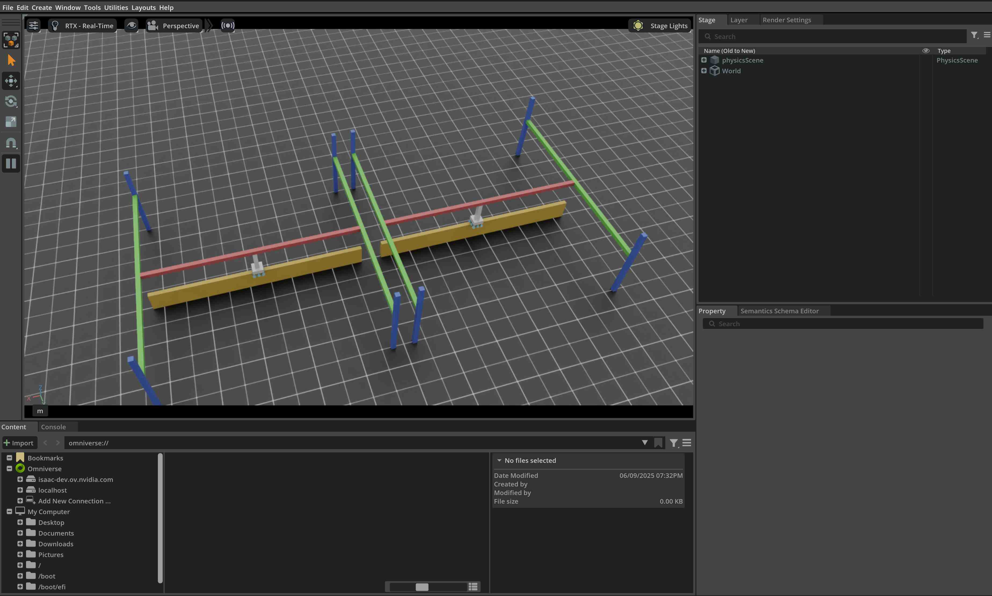The image size is (992, 596).
Task: Open the RTX - Real-Time renderer dropdown
Action: pos(82,25)
